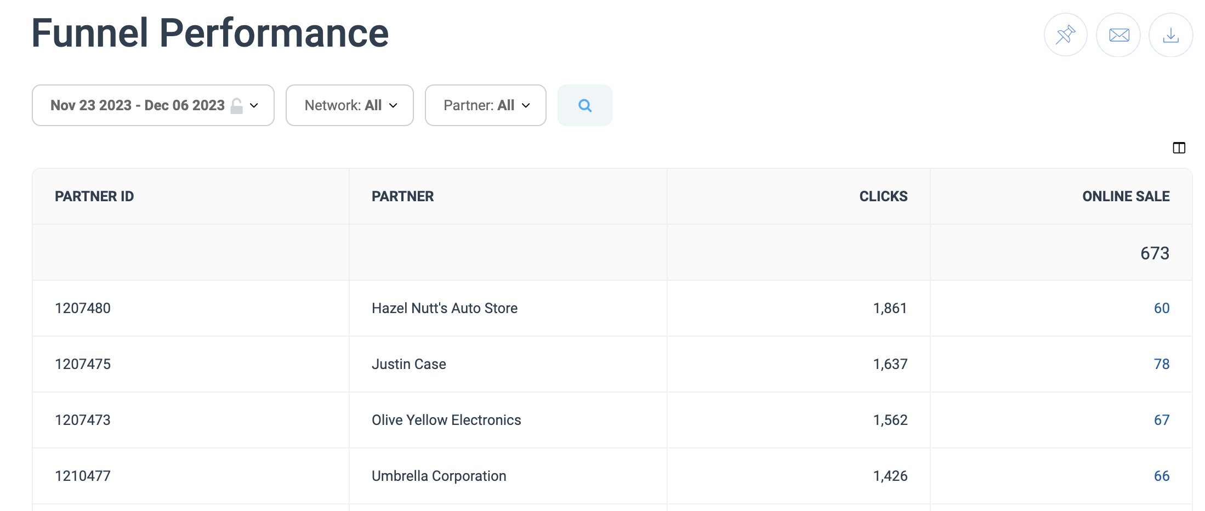1205x511 pixels.
Task: Click the 1,637 clicks value
Action: 890,364
